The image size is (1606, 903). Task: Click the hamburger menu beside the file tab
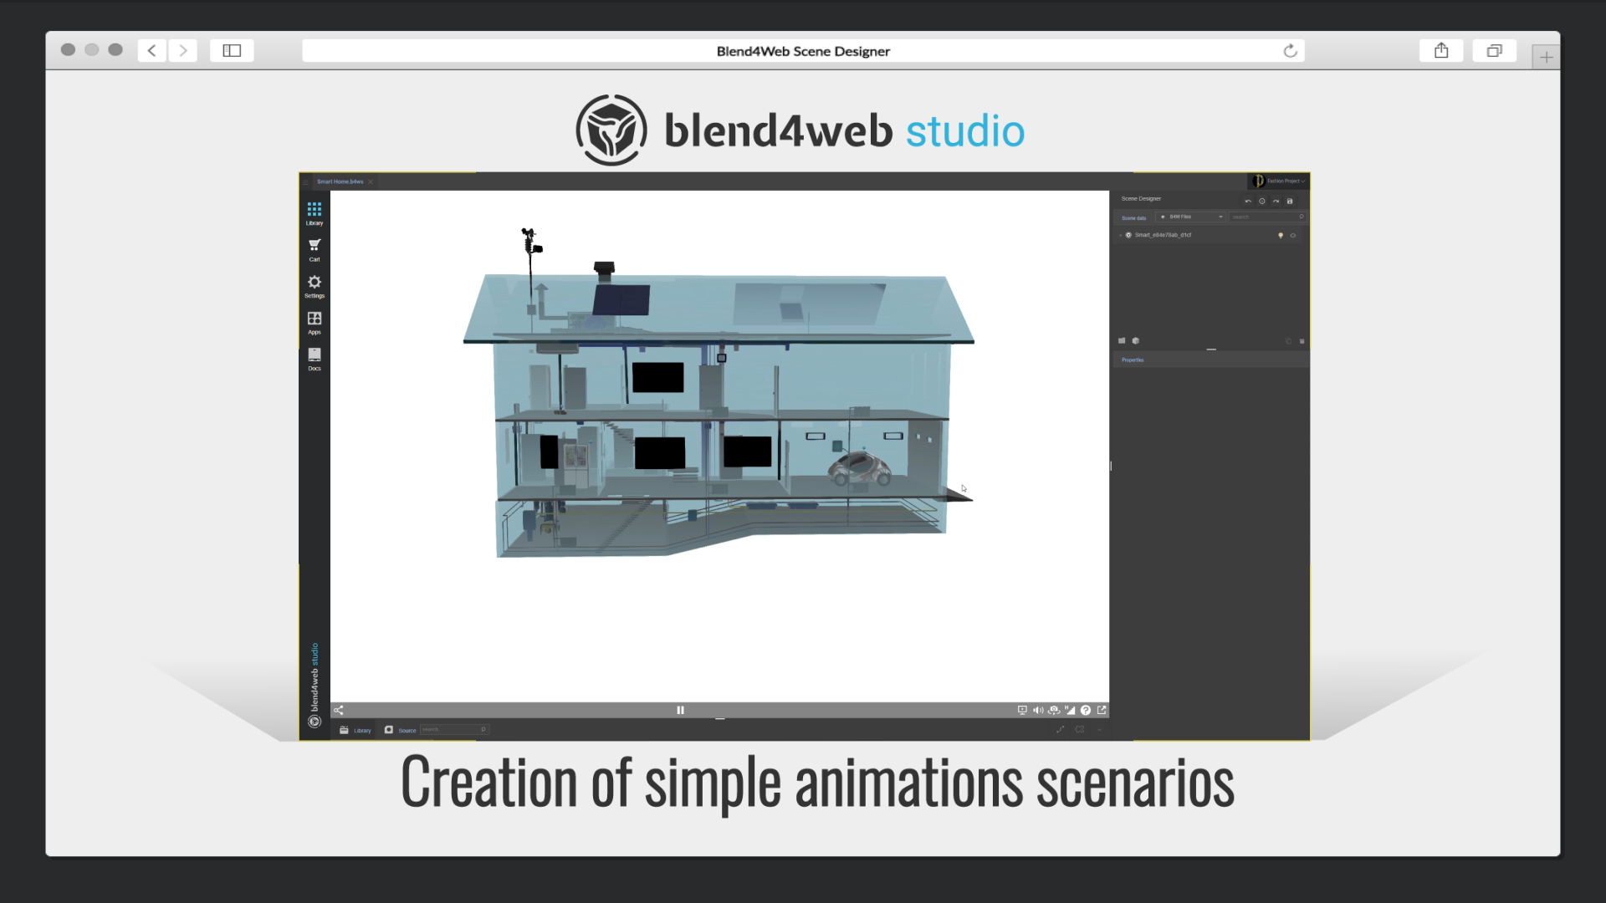306,181
